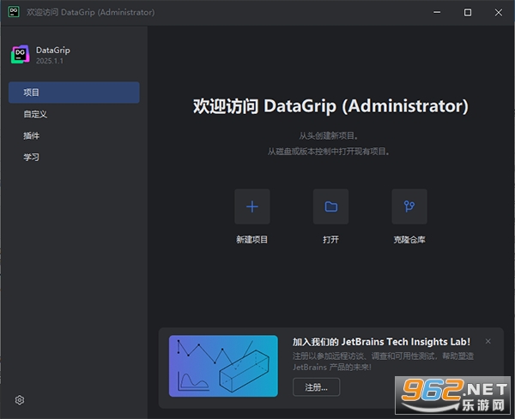Click the welcome heading 欢迎访问 DataGrip (Administrator)
The width and height of the screenshot is (515, 419).
coord(330,106)
